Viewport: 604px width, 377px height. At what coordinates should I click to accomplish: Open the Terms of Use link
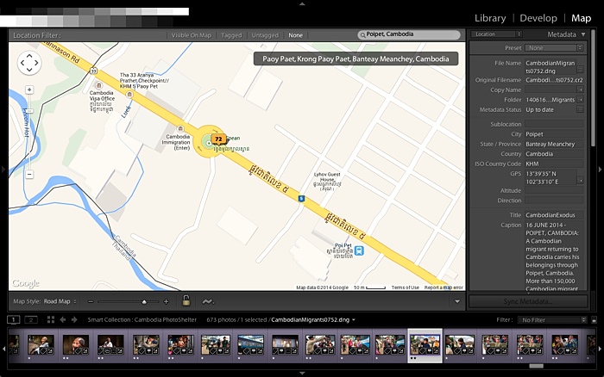pos(406,287)
